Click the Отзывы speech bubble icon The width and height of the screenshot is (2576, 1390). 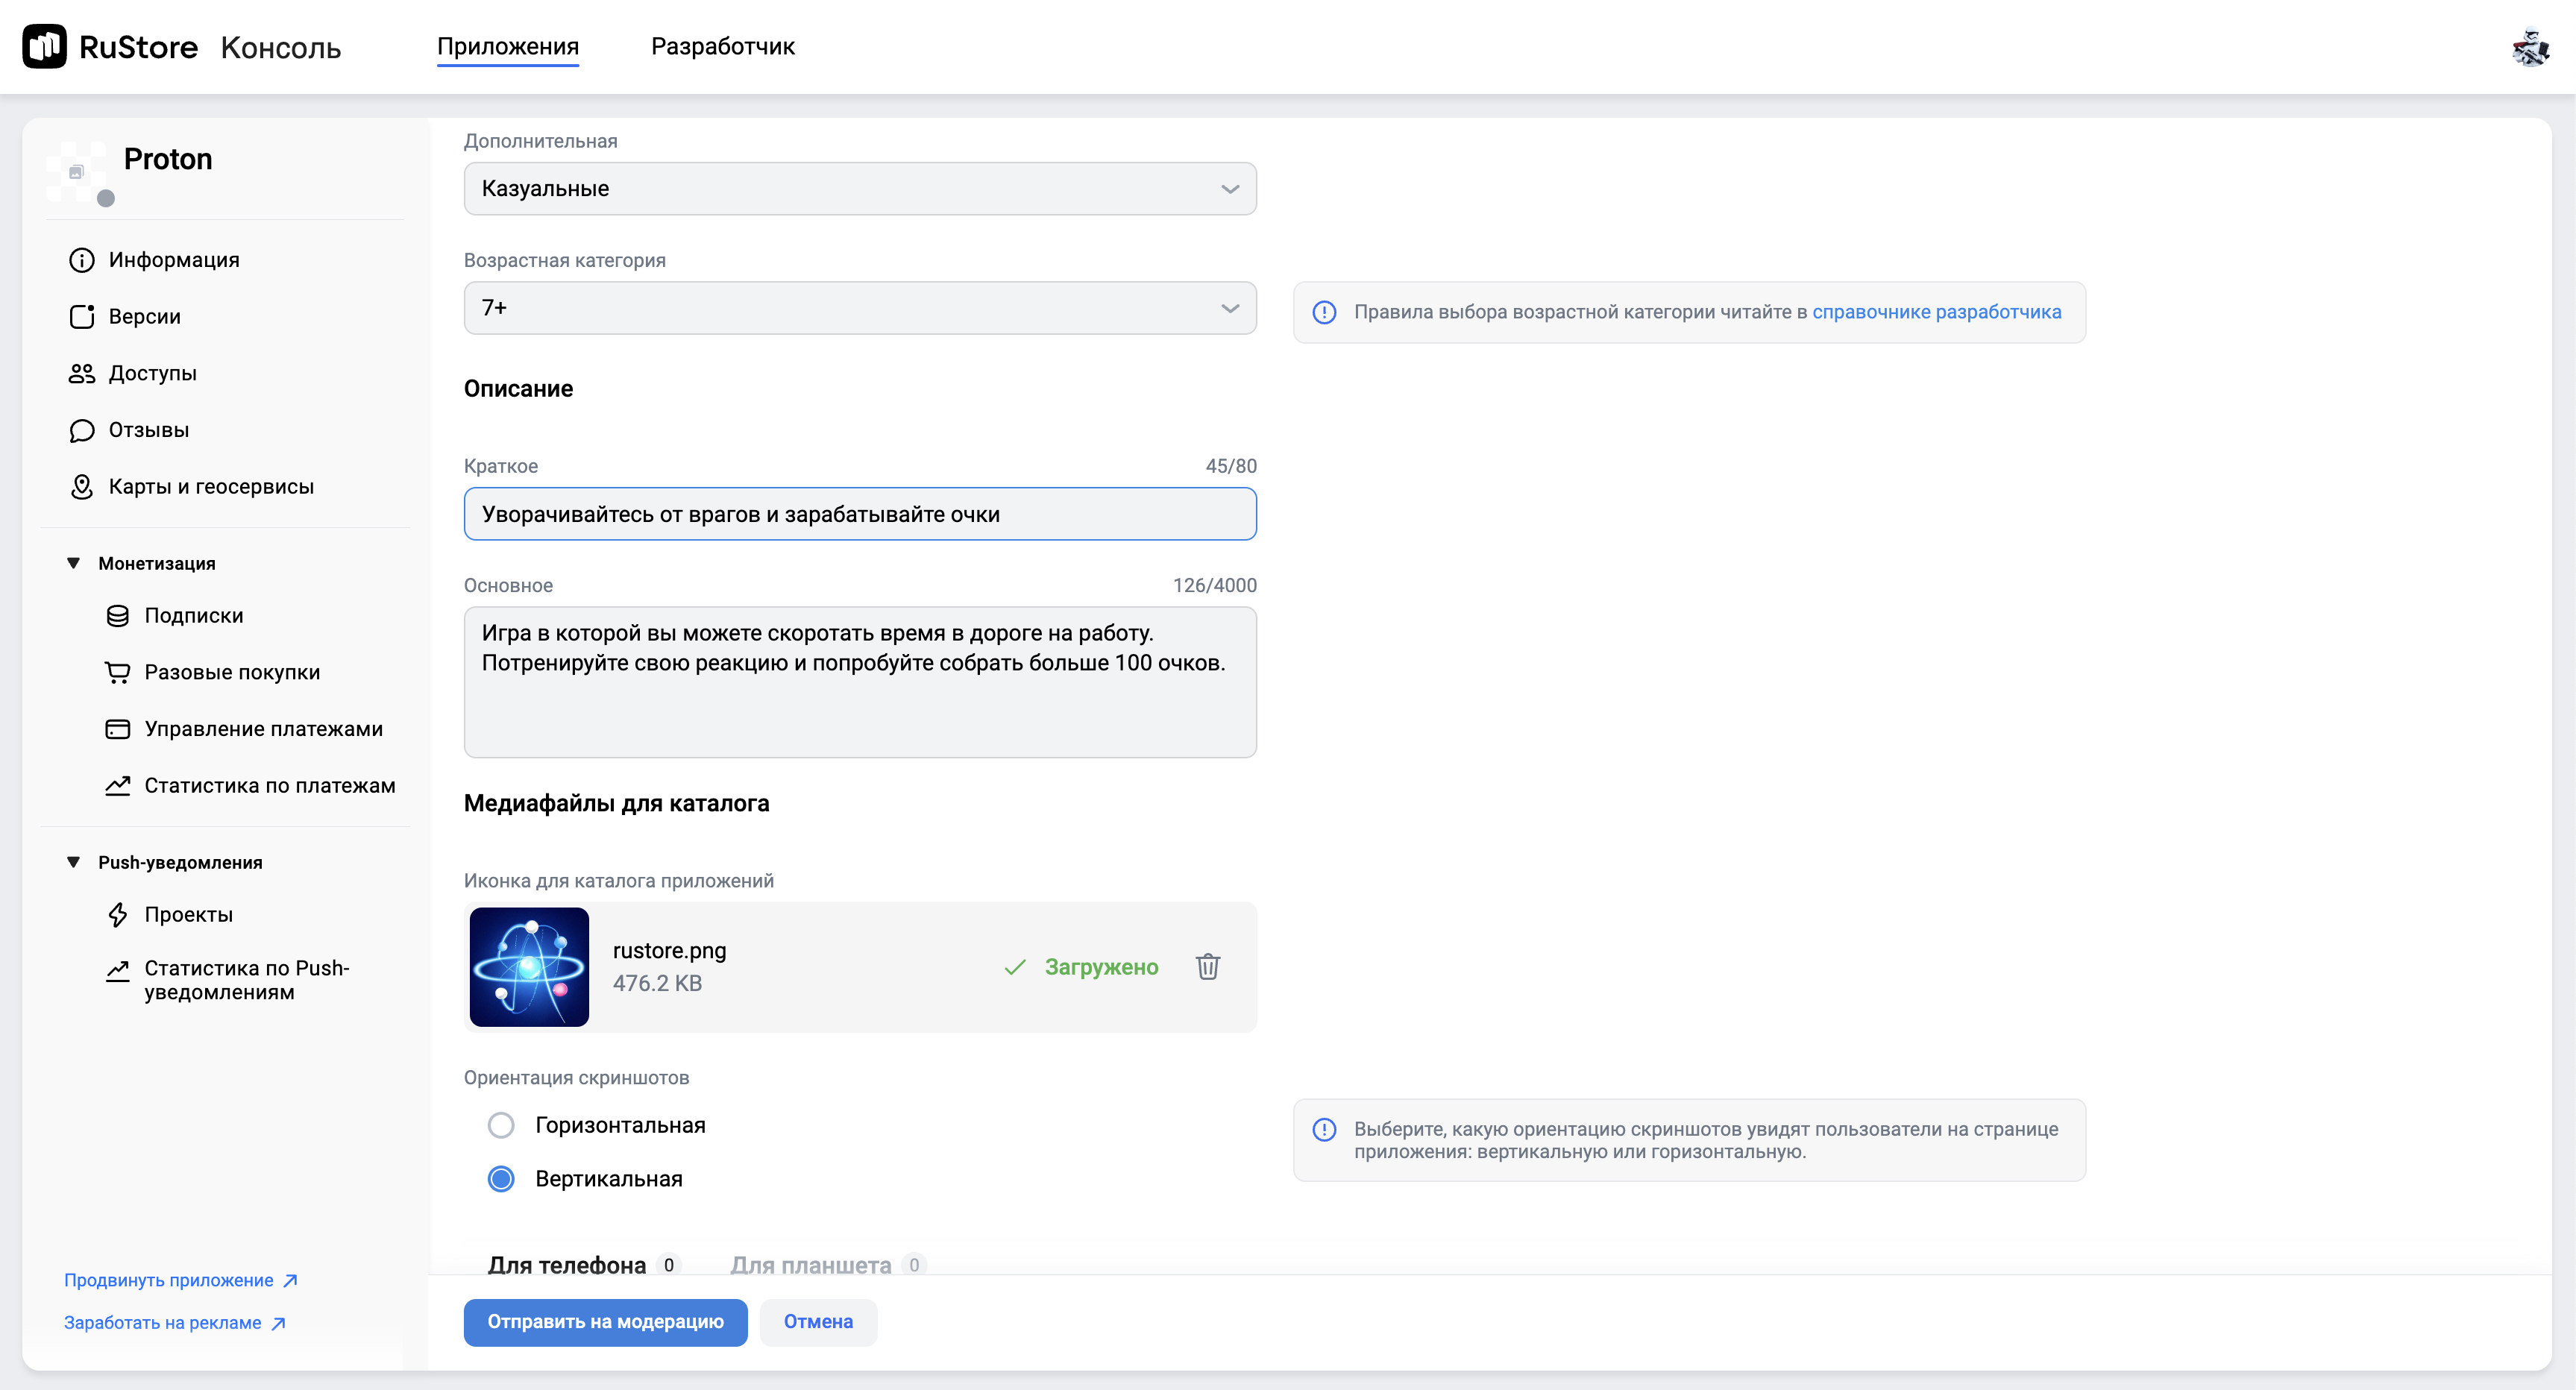click(x=82, y=431)
